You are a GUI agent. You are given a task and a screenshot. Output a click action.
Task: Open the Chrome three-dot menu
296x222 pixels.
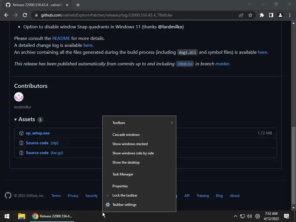290,15
